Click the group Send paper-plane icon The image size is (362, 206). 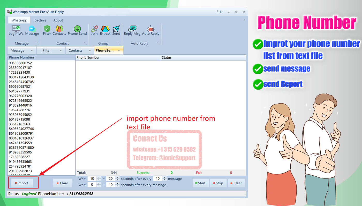click(116, 30)
